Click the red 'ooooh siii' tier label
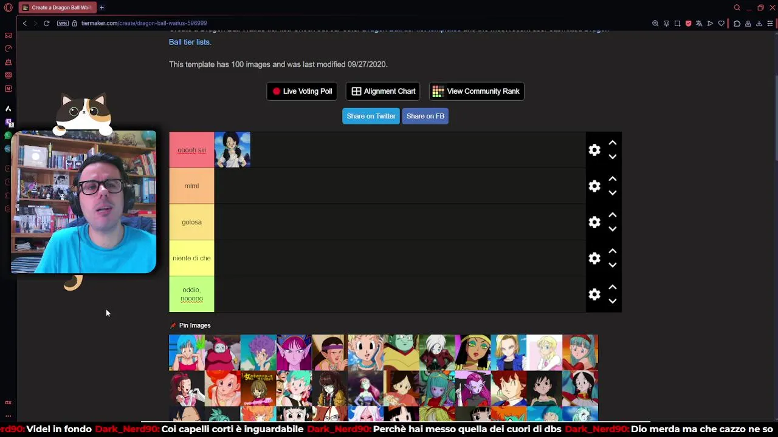Image resolution: width=778 pixels, height=437 pixels. click(191, 150)
